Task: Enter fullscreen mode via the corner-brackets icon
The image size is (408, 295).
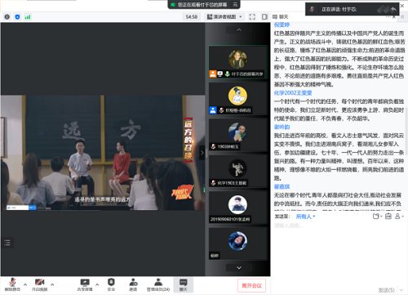Action: tap(252, 17)
